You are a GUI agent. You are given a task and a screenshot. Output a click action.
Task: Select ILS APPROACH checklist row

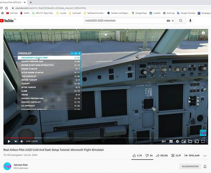pos(49,106)
